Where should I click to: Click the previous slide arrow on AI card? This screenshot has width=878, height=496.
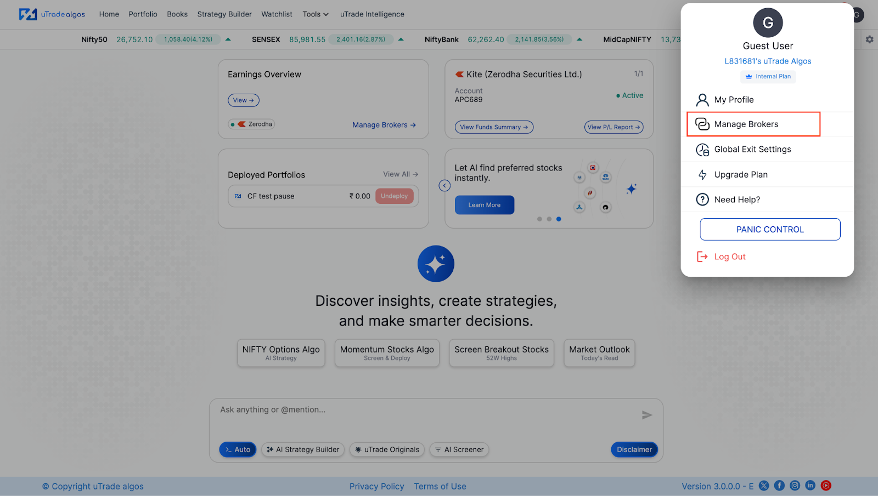click(x=444, y=186)
